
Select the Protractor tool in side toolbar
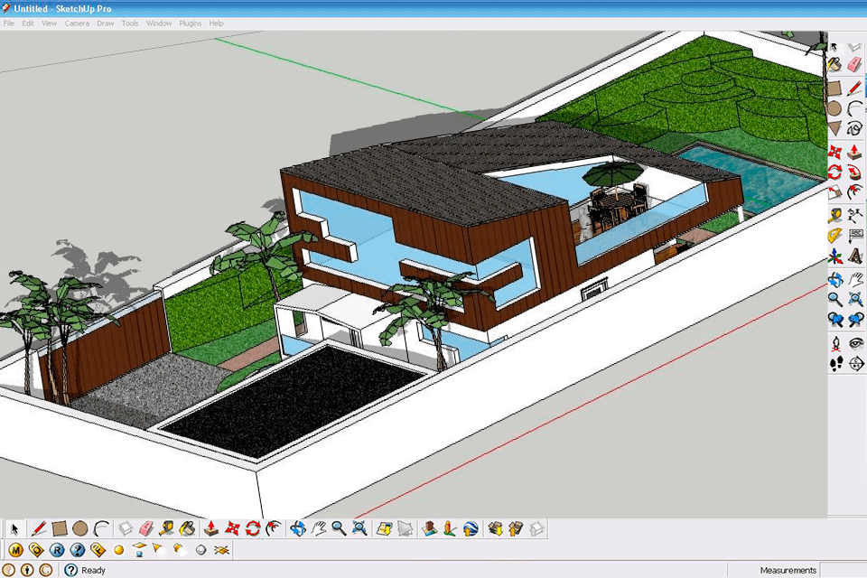834,236
